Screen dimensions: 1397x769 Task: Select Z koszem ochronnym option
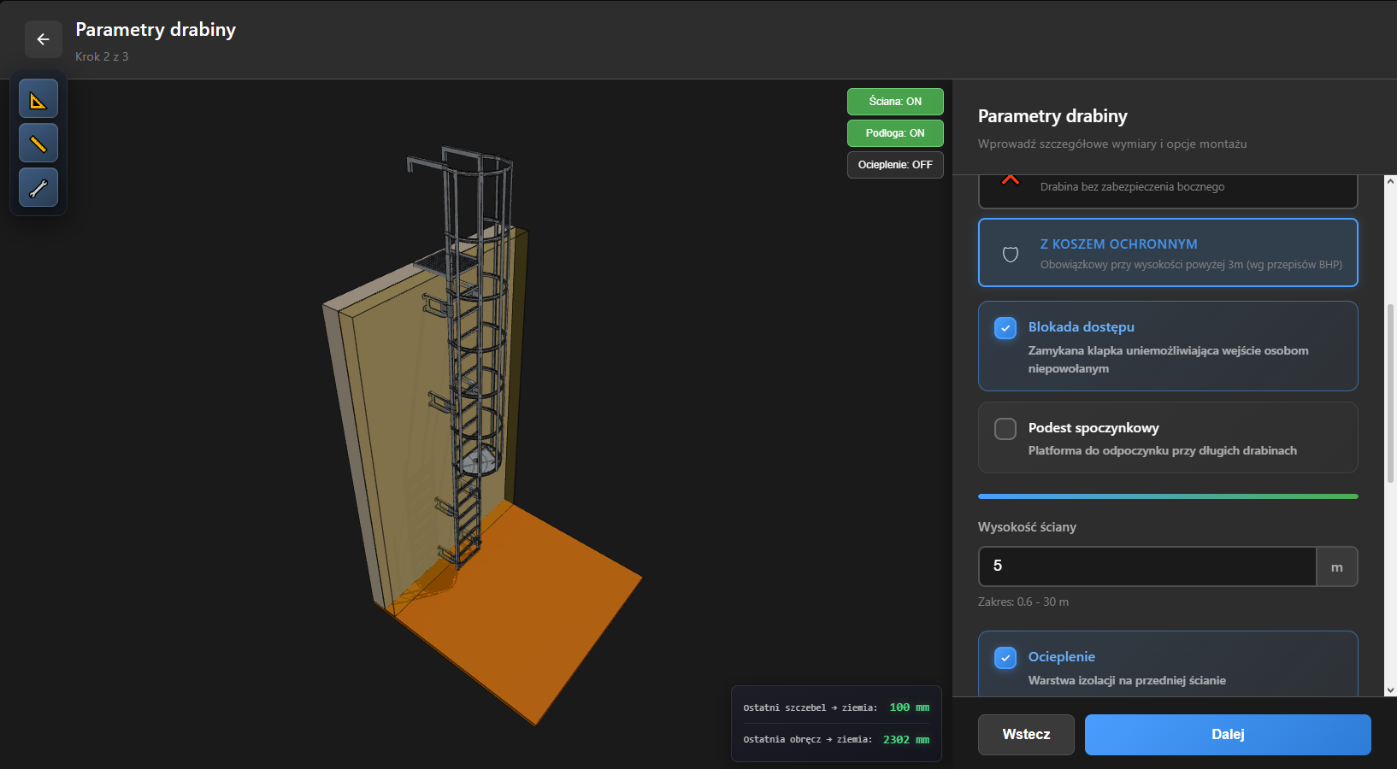pos(1168,252)
